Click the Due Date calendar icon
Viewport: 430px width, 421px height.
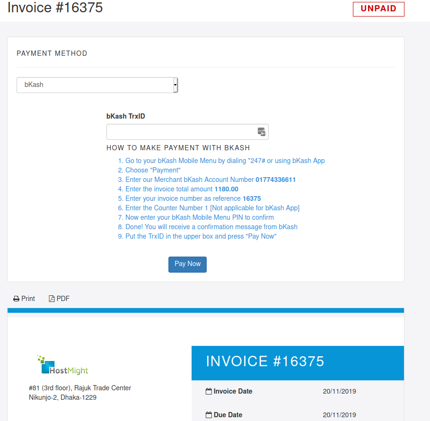[209, 415]
